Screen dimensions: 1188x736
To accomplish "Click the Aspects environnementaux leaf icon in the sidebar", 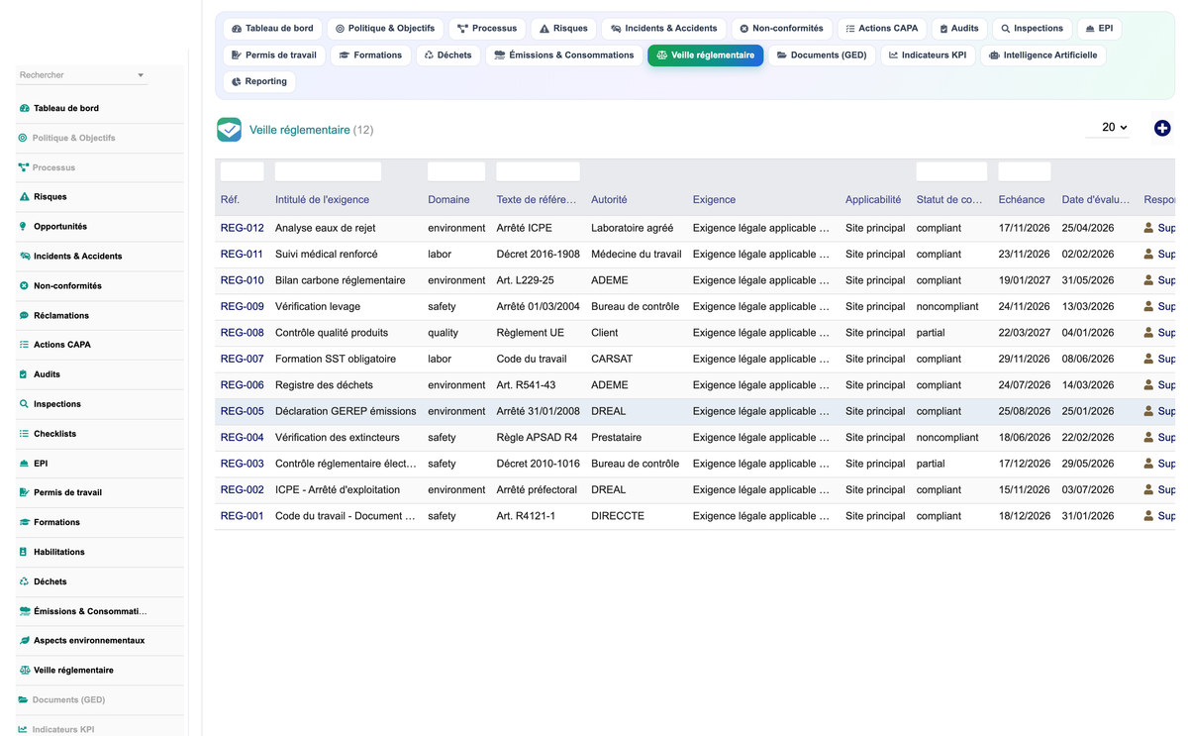I will pos(24,641).
